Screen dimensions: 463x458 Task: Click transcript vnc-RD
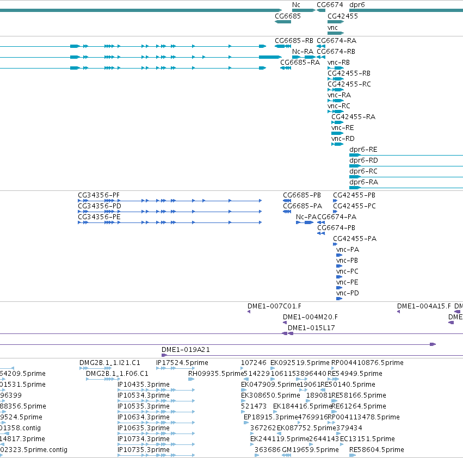tap(343, 139)
